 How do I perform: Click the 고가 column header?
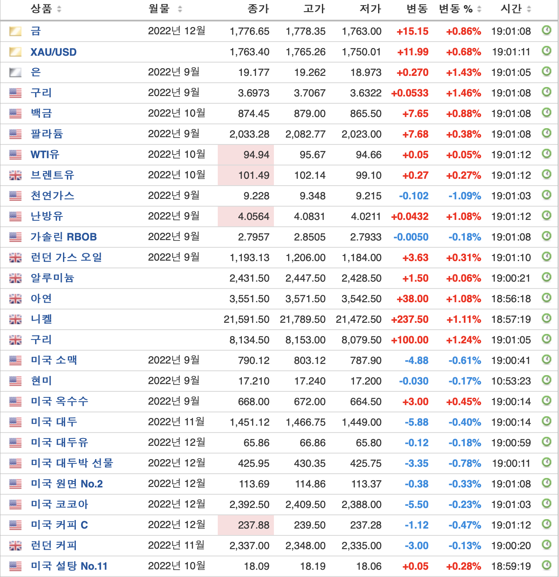(x=314, y=9)
